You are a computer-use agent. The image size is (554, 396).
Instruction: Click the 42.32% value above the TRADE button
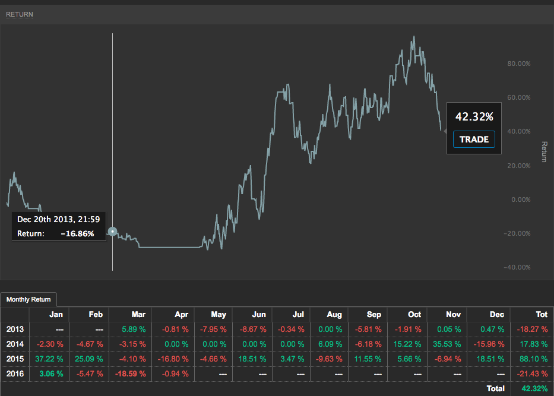474,116
